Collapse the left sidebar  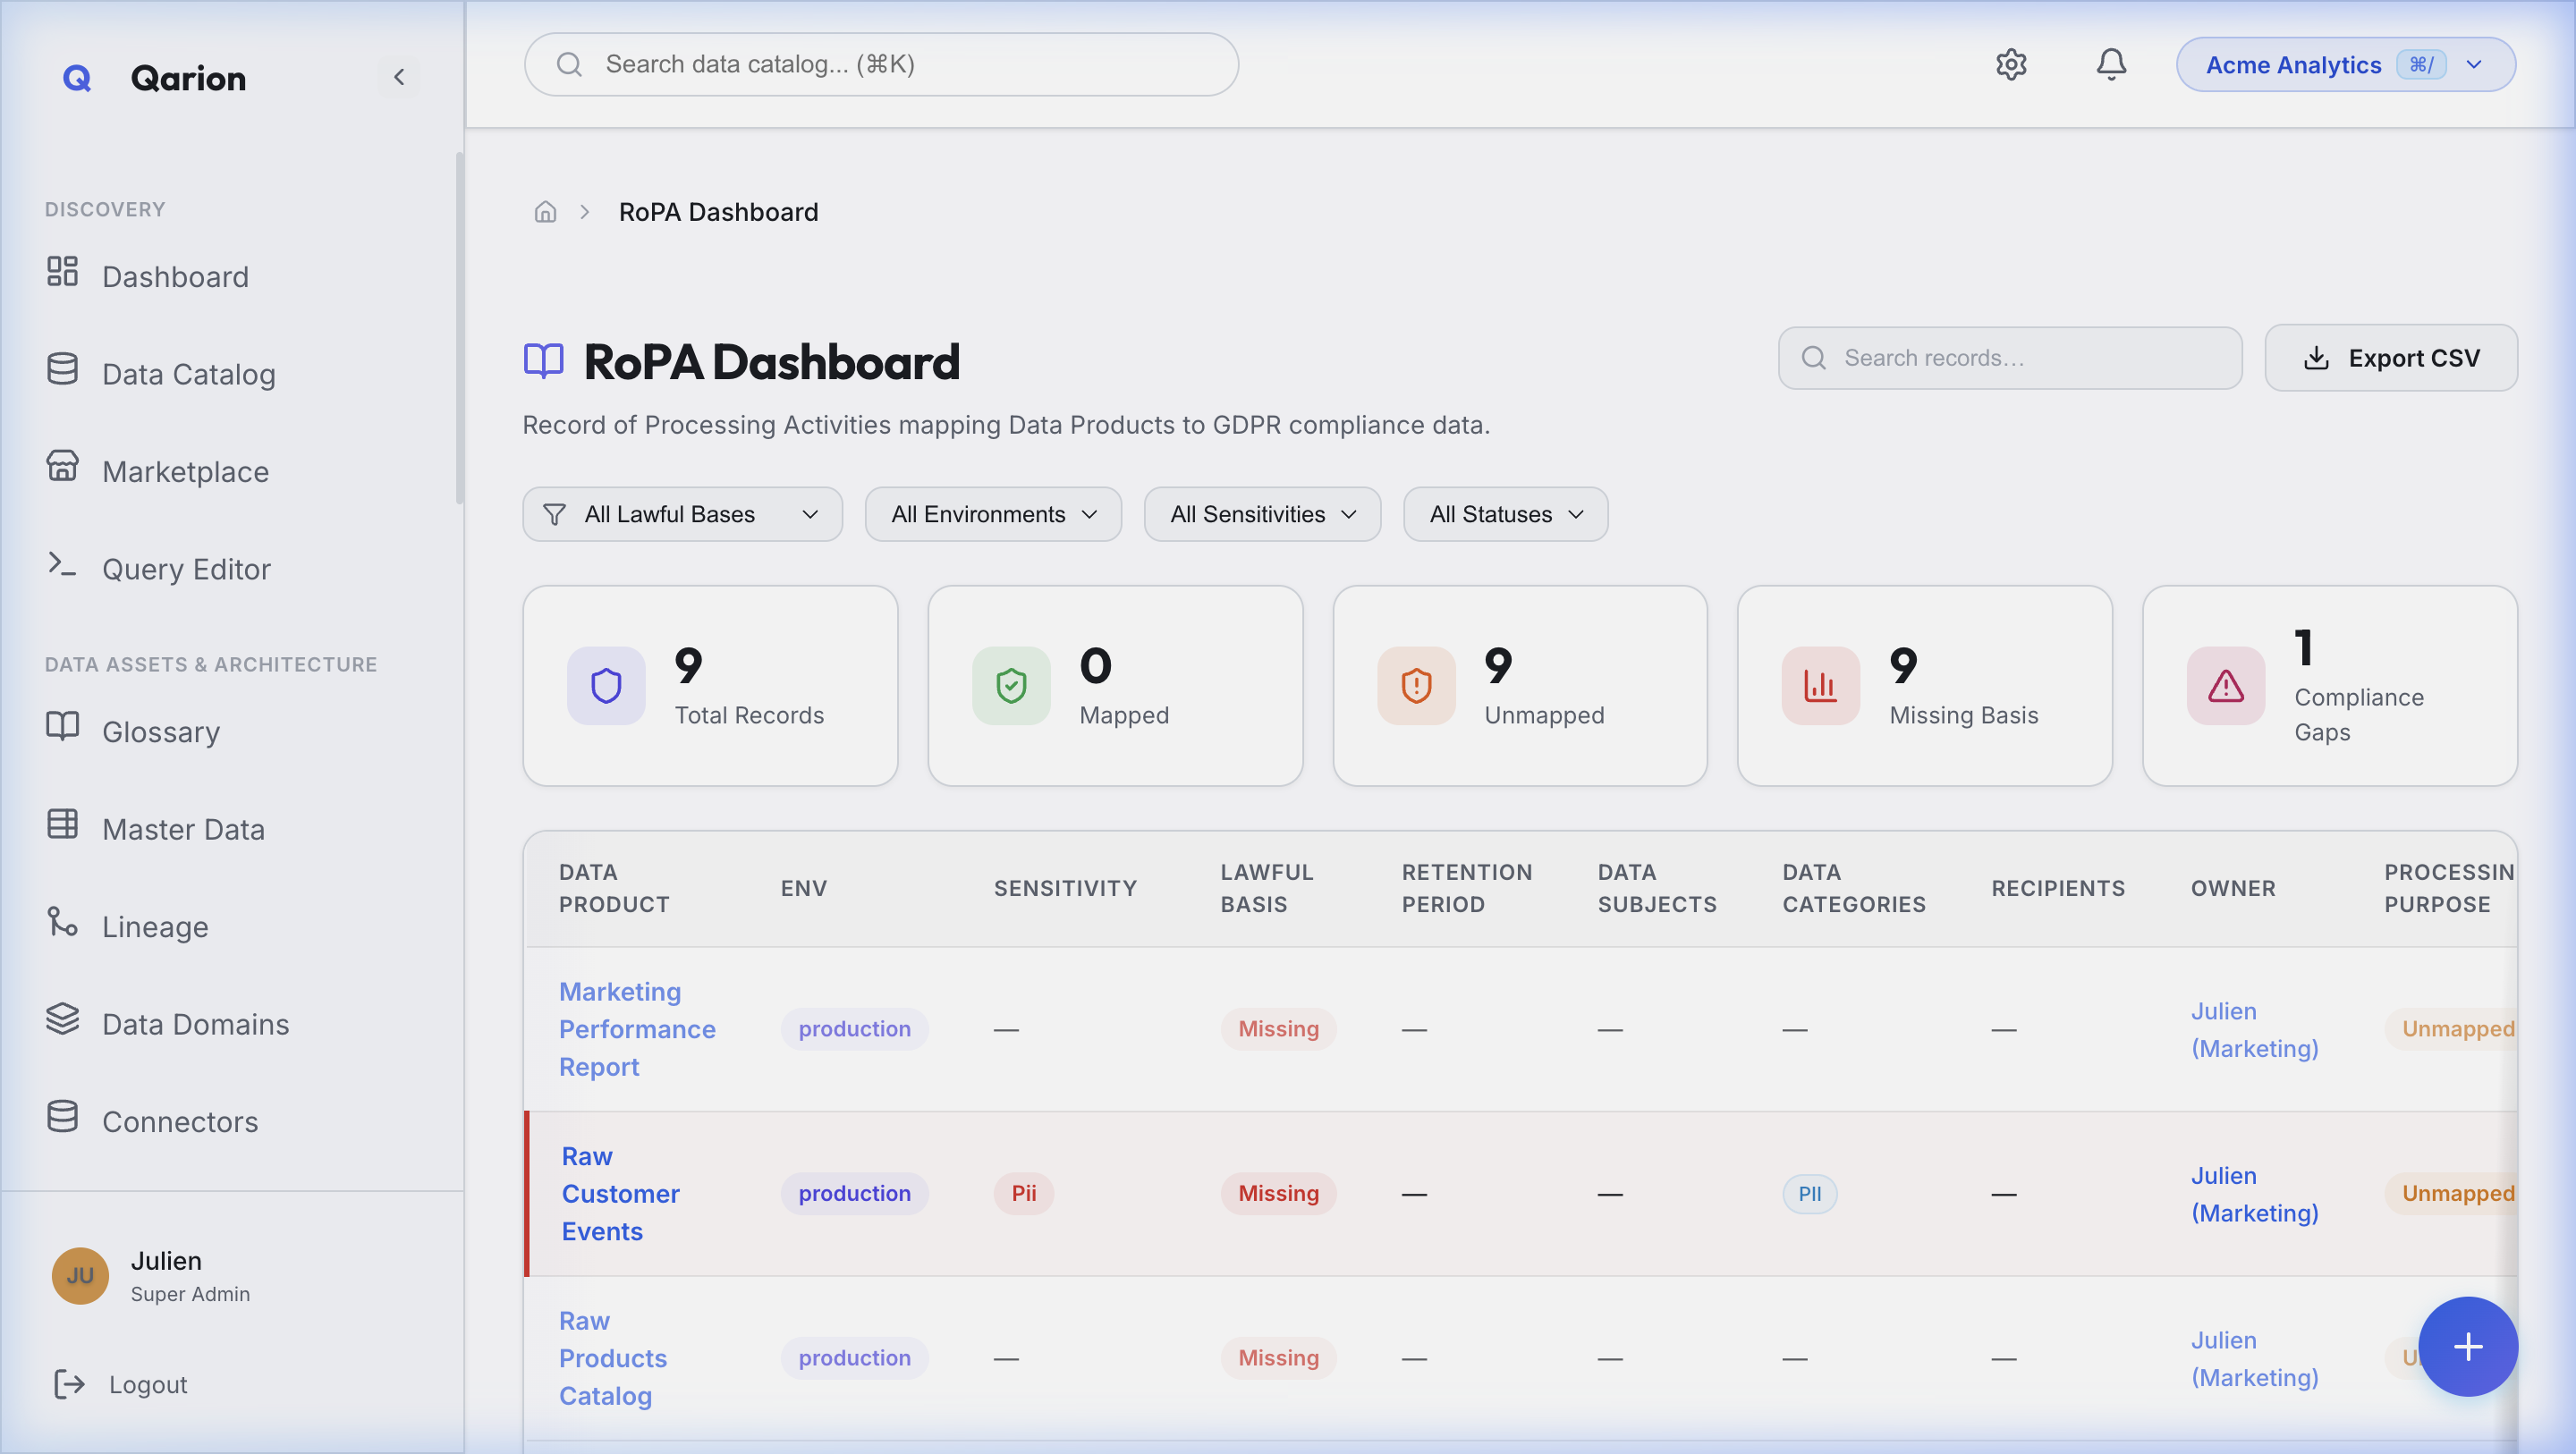click(399, 77)
